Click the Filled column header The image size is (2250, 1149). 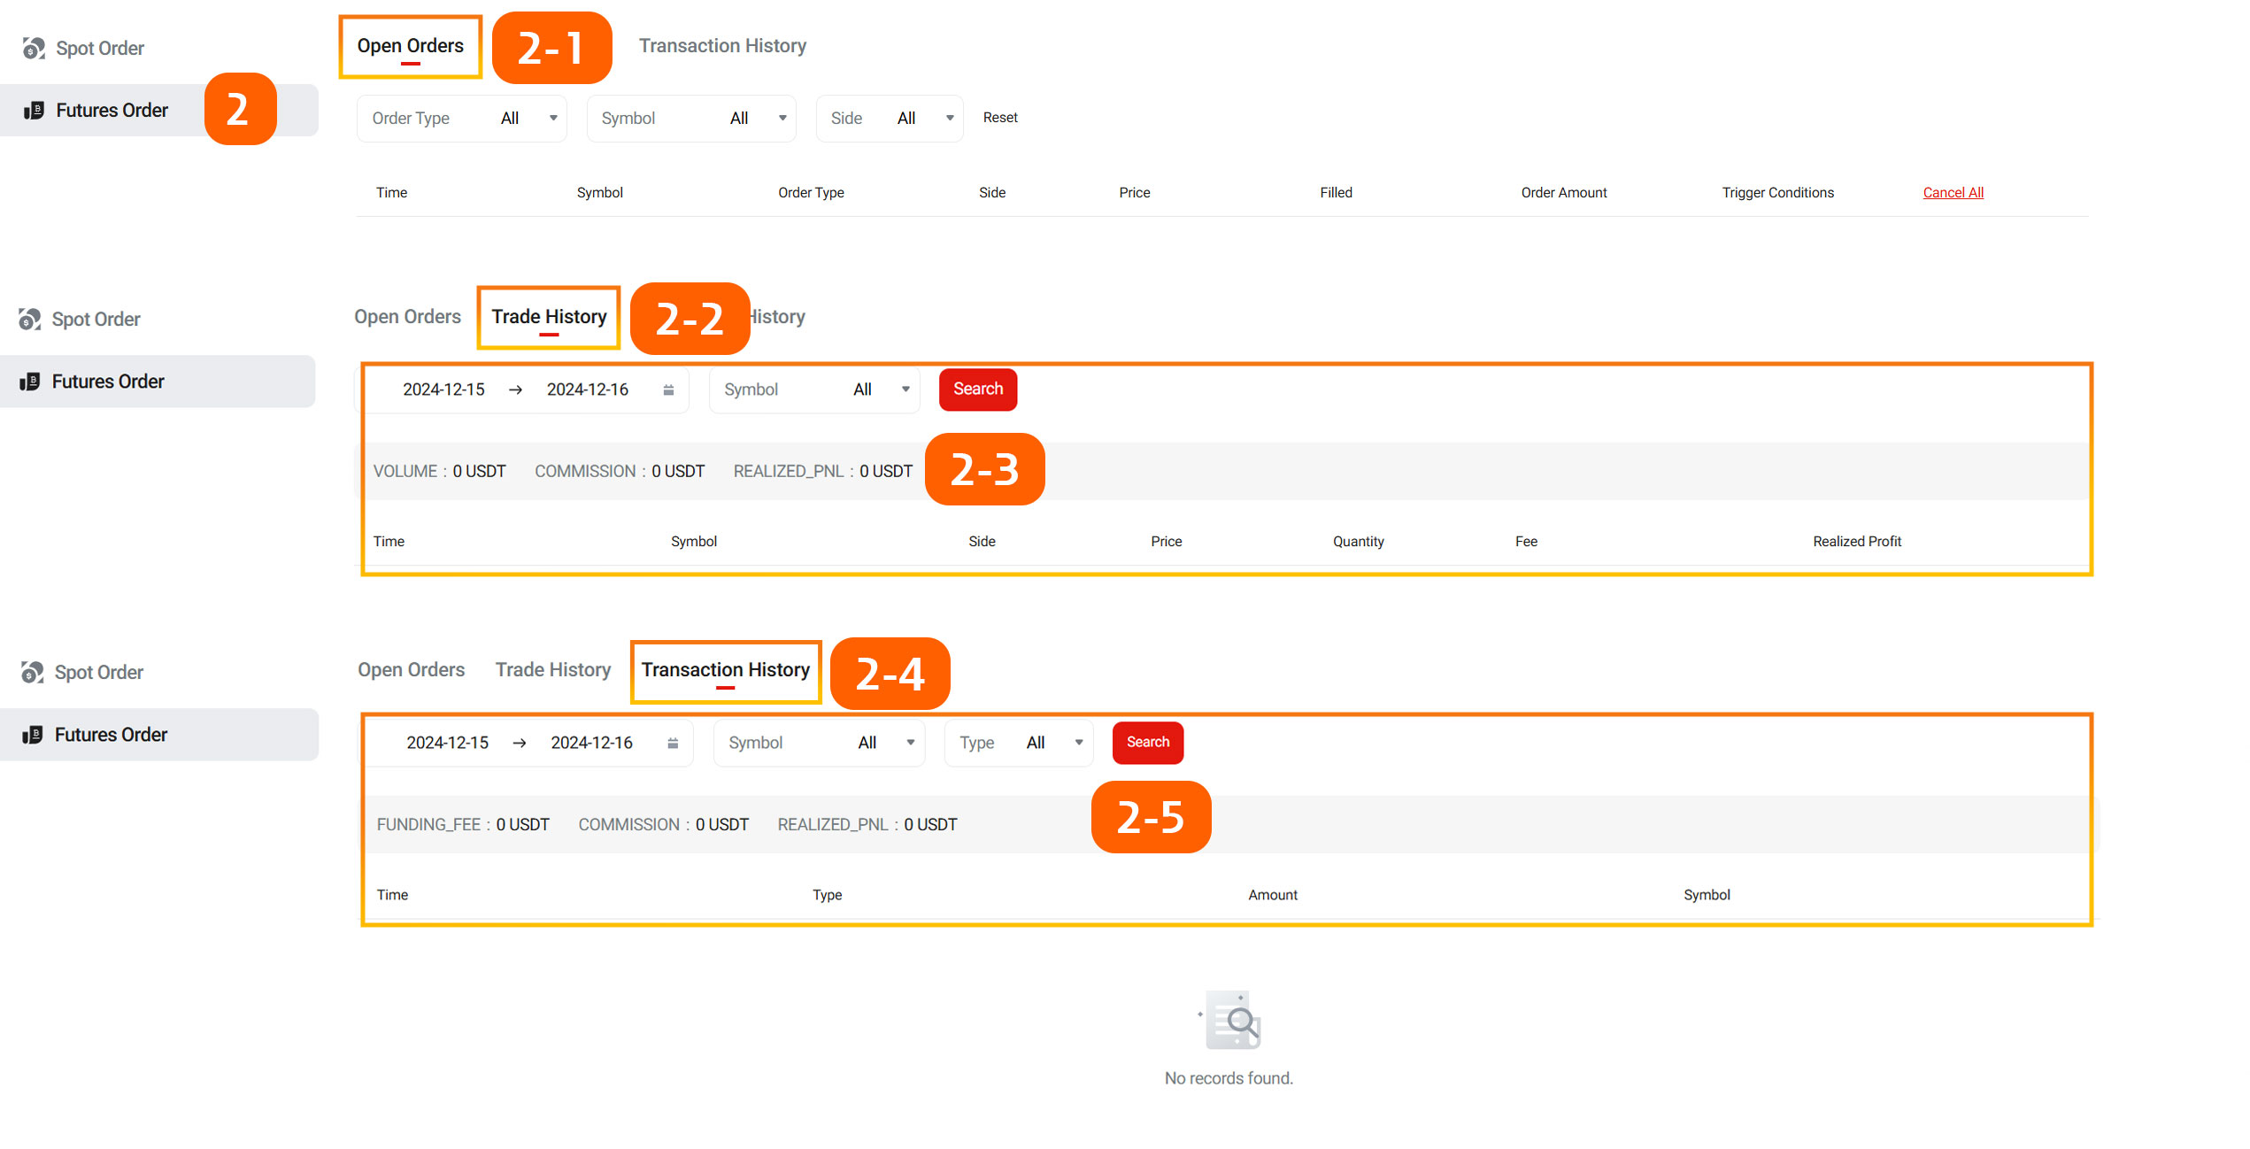click(x=1336, y=193)
